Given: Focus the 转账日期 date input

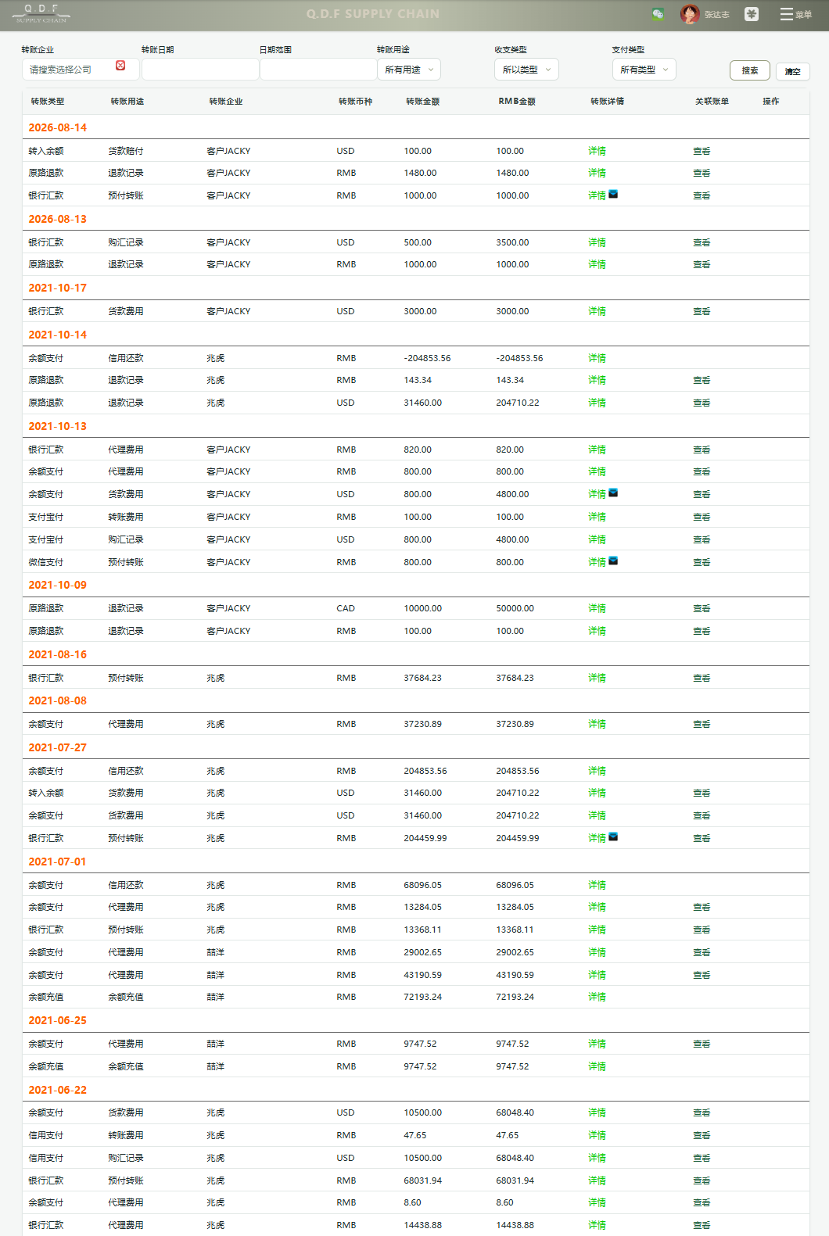Looking at the screenshot, I should coord(200,70).
